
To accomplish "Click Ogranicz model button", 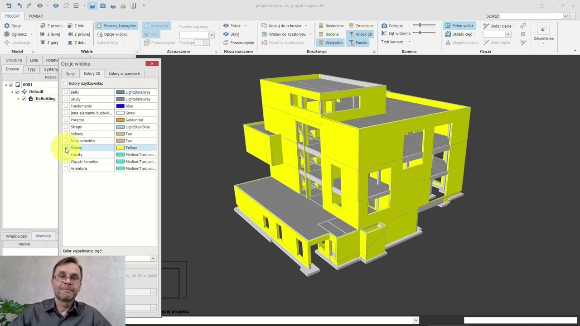I will click(x=15, y=34).
